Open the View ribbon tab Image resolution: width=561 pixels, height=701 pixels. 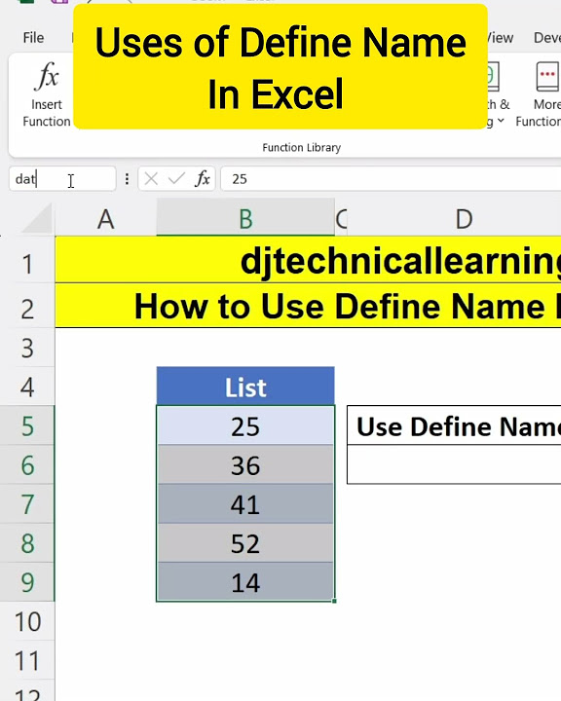coord(501,38)
